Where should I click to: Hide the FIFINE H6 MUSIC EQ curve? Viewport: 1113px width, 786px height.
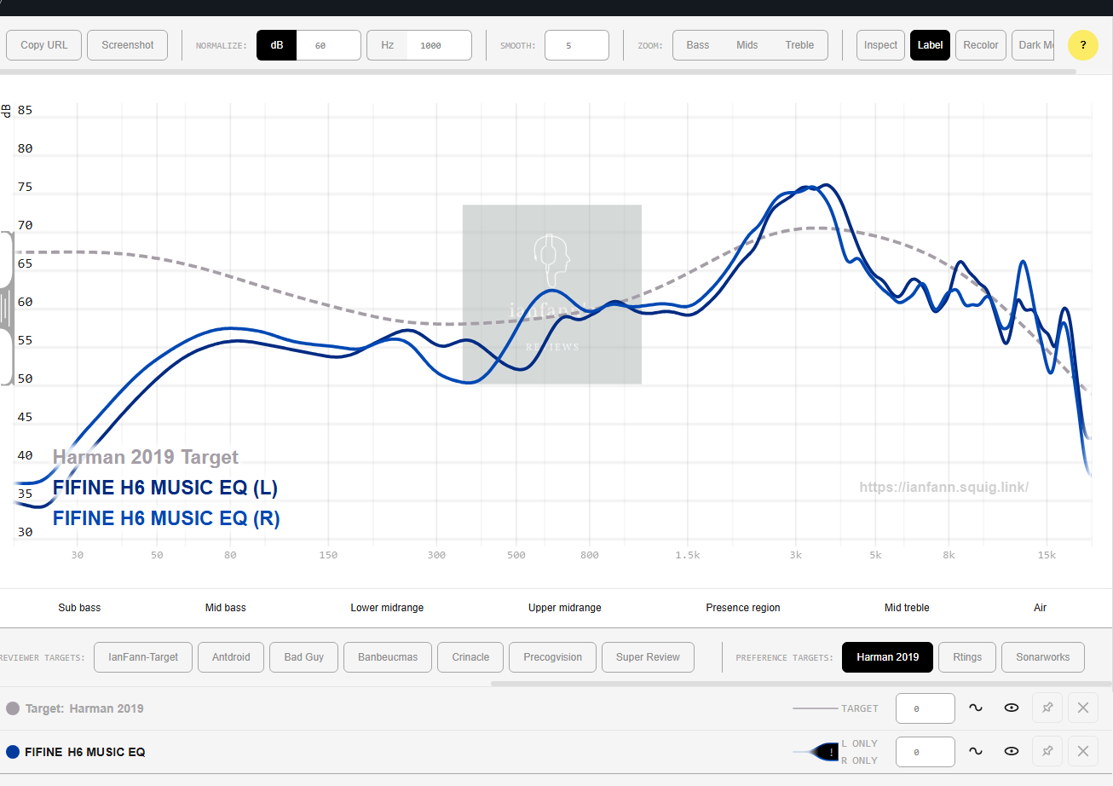1012,752
